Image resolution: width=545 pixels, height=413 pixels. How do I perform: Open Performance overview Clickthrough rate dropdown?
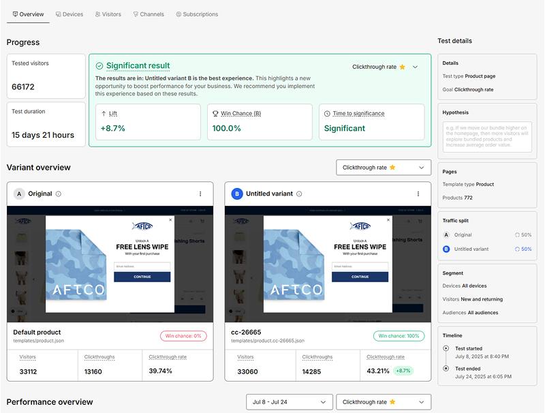point(384,402)
